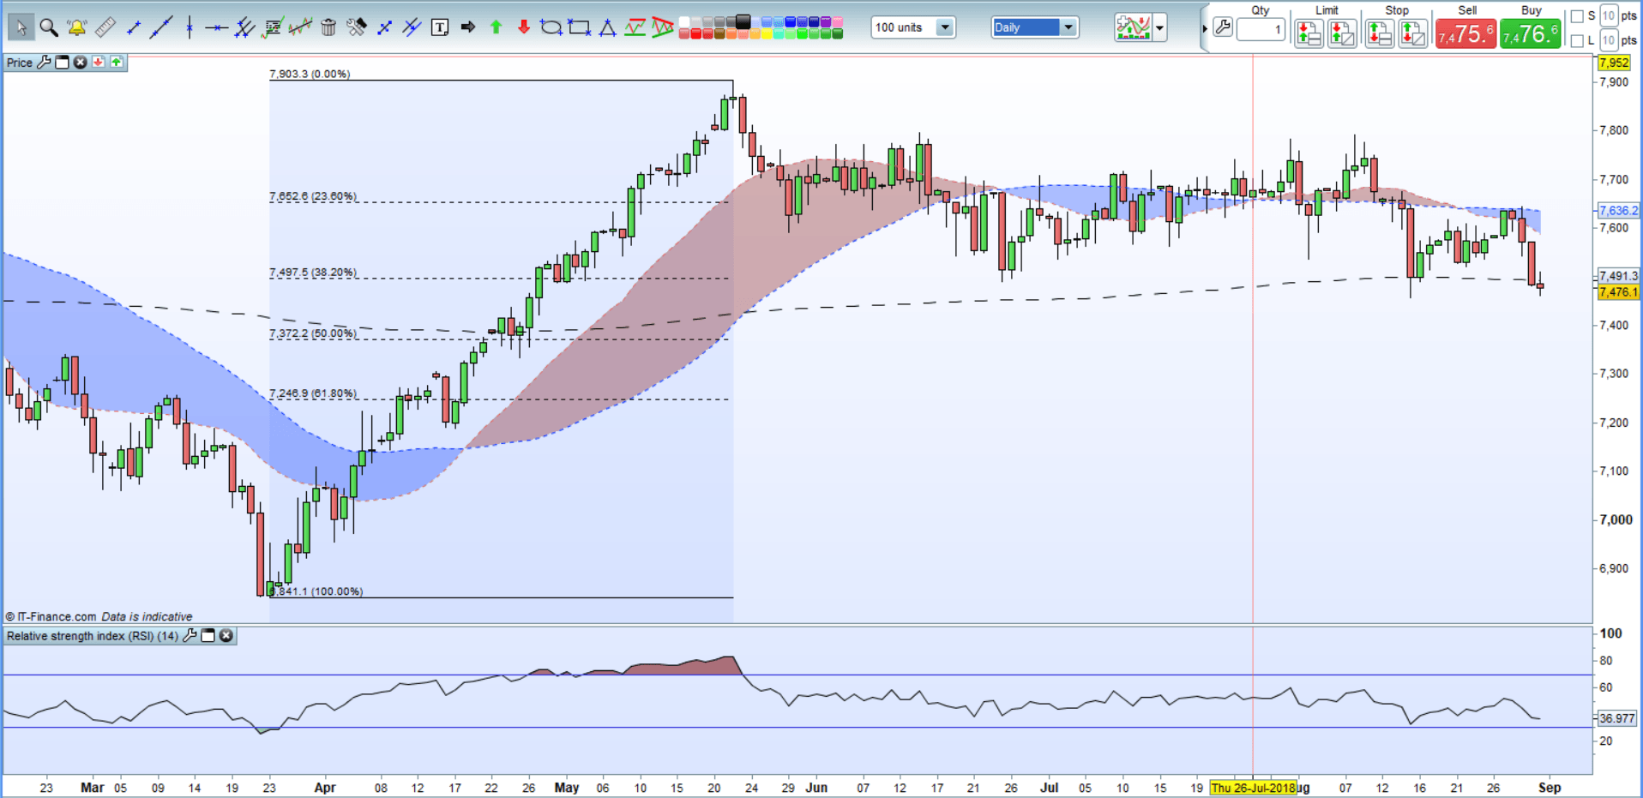The width and height of the screenshot is (1643, 798).
Task: Open RSI indicator wrench settings
Action: click(x=190, y=636)
